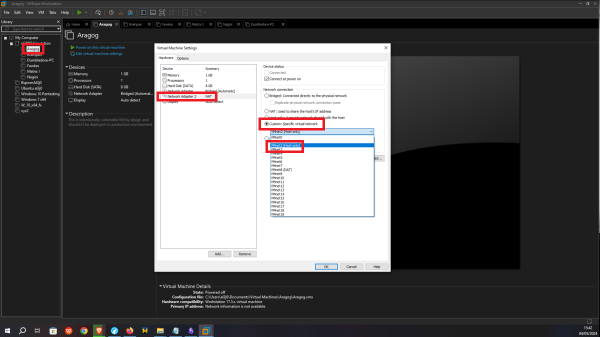
Task: Open the View menu
Action: pos(29,12)
